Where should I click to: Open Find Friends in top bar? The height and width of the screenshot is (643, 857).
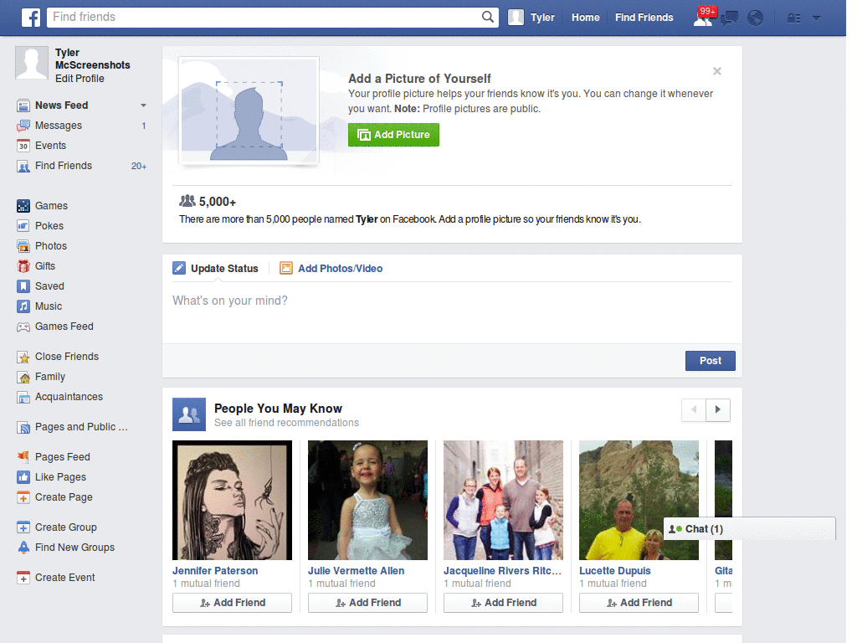point(644,18)
